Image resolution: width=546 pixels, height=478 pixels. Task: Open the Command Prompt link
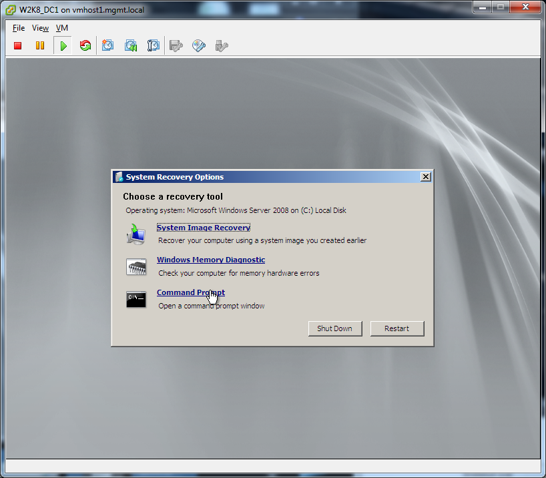pyautogui.click(x=191, y=292)
